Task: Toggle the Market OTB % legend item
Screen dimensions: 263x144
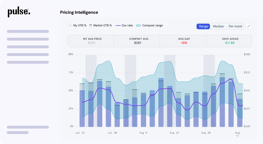Action: click(x=100, y=25)
